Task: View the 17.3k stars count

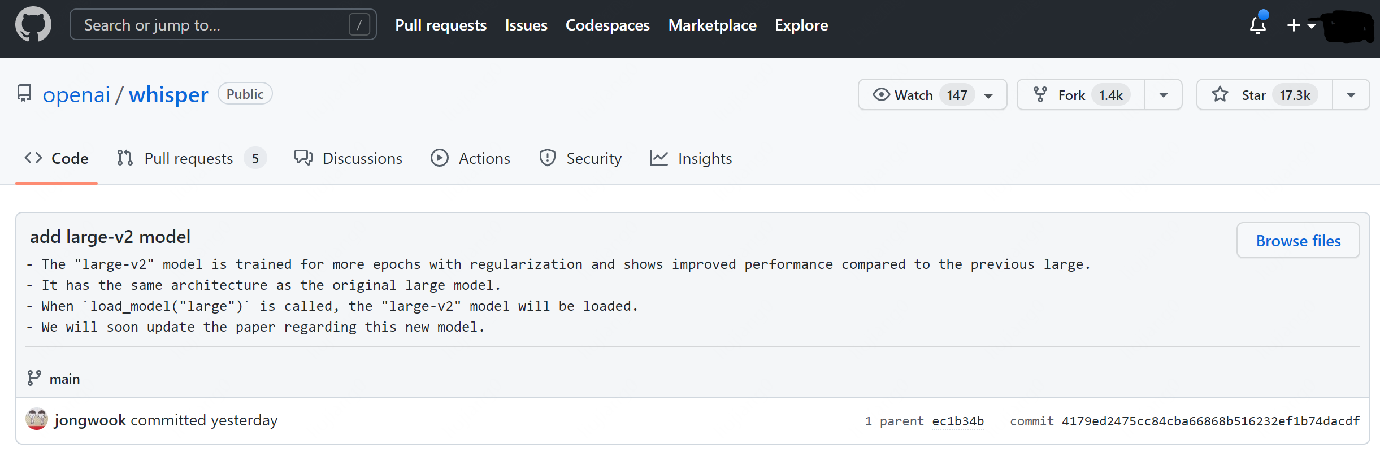Action: (1295, 95)
